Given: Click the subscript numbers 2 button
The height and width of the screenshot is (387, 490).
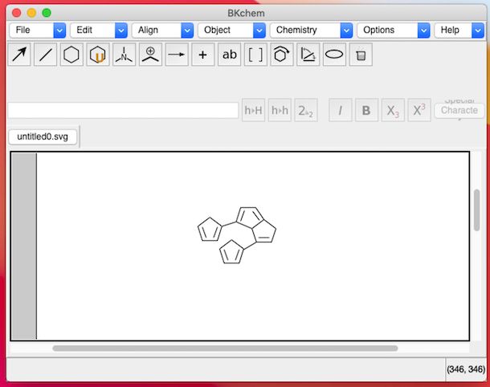Looking at the screenshot, I should click(306, 110).
